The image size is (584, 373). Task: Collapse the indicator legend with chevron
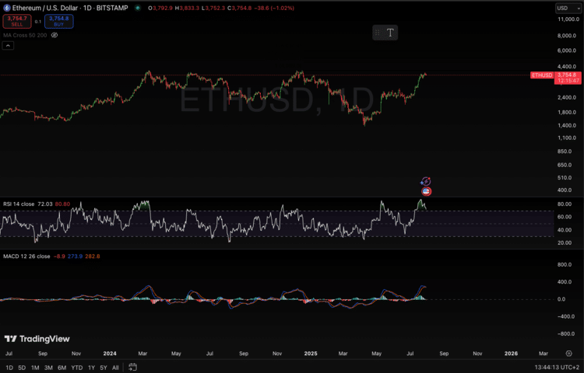(x=9, y=46)
